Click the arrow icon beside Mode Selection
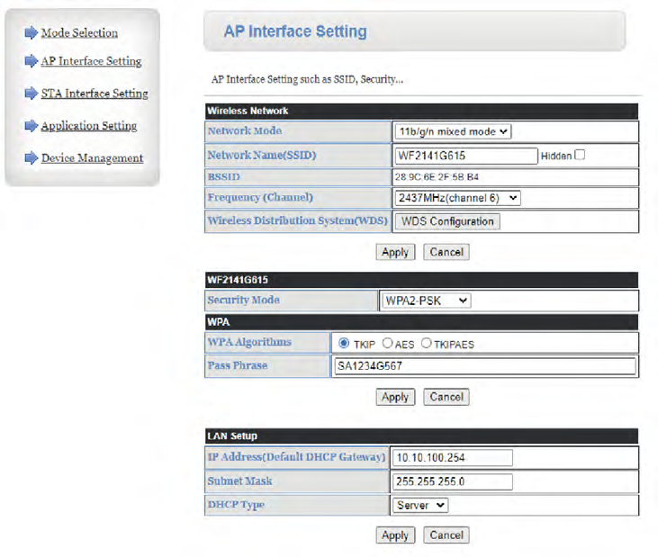 tap(31, 33)
